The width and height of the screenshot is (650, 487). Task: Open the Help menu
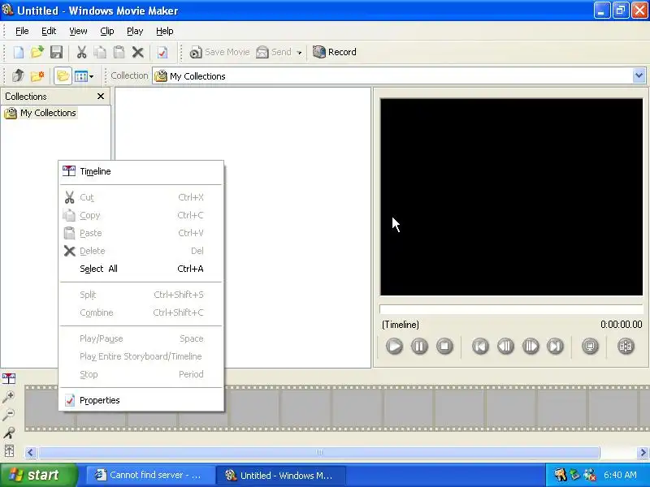tap(165, 31)
